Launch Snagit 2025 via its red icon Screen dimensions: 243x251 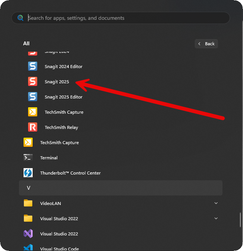(x=33, y=81)
